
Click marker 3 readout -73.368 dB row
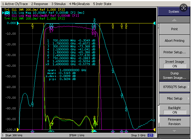(71, 47)
